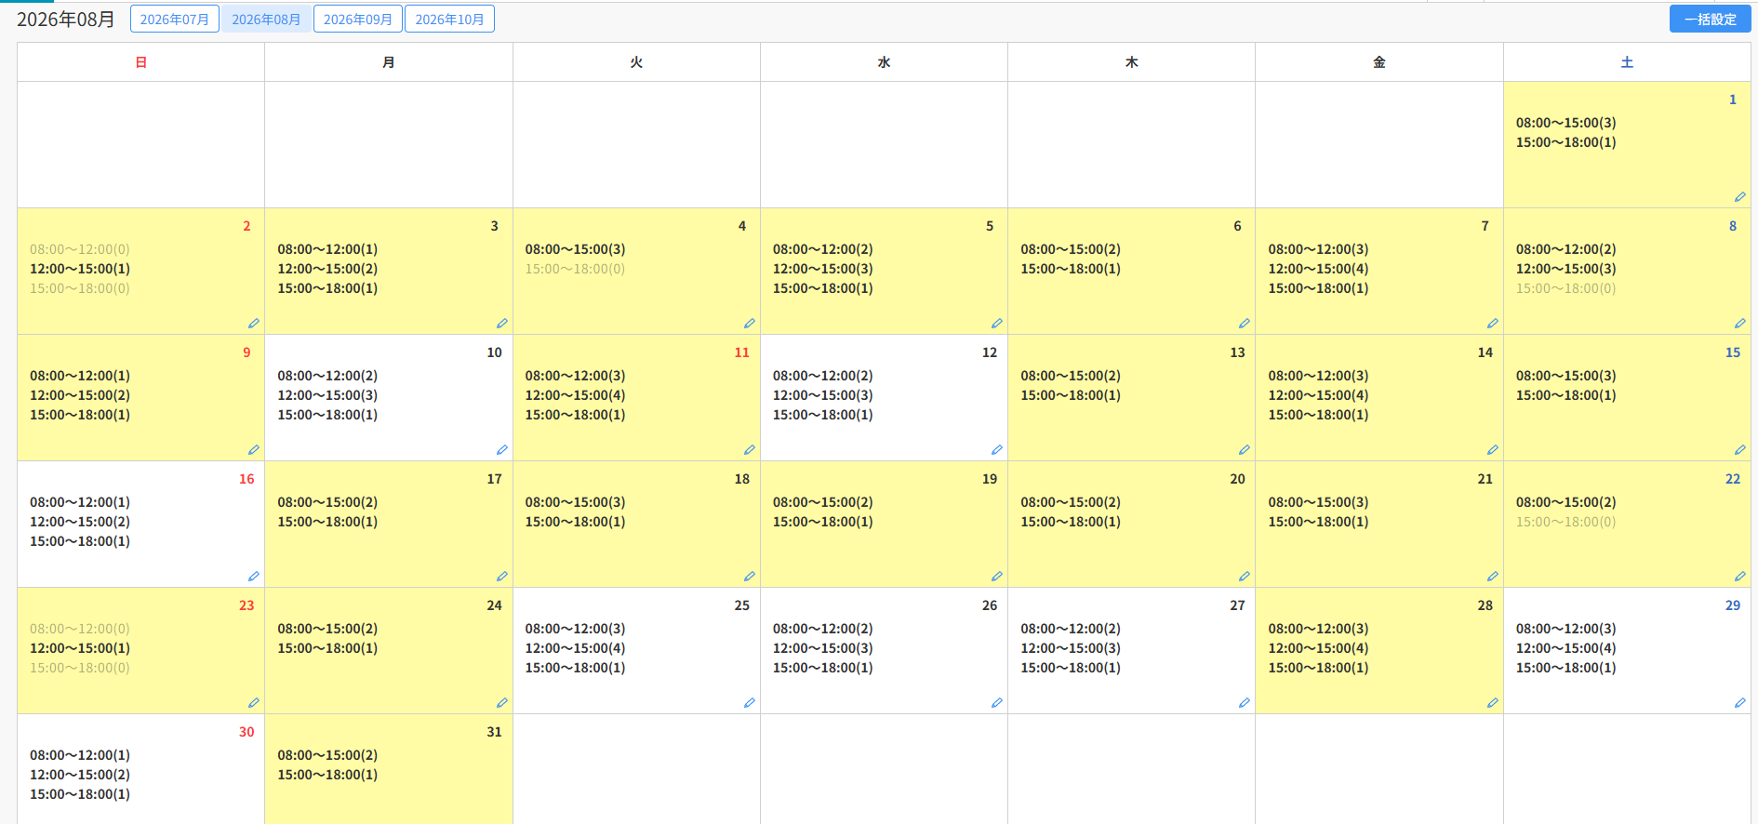Click the pencil icon in the August 25 cell

(749, 703)
